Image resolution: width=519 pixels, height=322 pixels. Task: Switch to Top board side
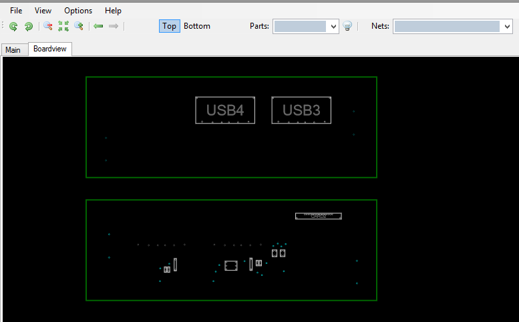click(x=169, y=26)
